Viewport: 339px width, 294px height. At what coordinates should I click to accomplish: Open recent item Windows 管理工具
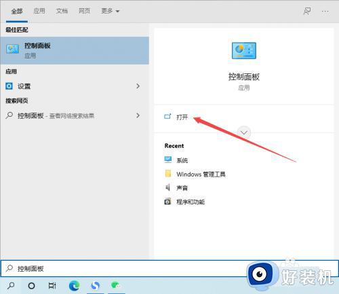201,174
